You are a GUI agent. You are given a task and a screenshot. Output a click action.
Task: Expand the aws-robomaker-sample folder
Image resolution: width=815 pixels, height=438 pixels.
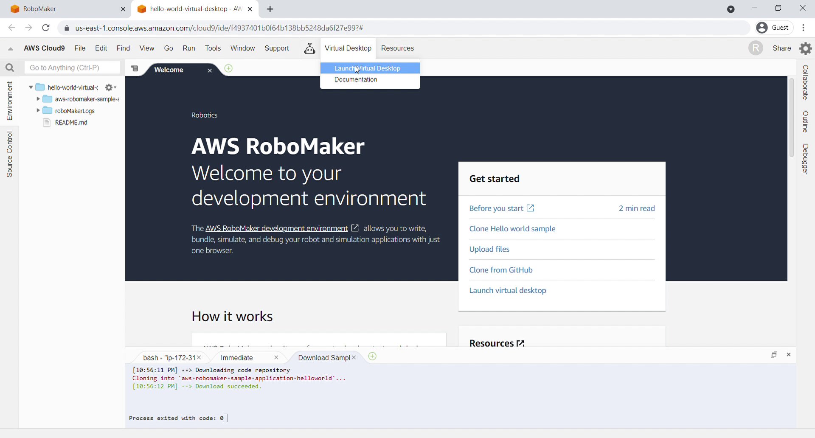pyautogui.click(x=38, y=99)
